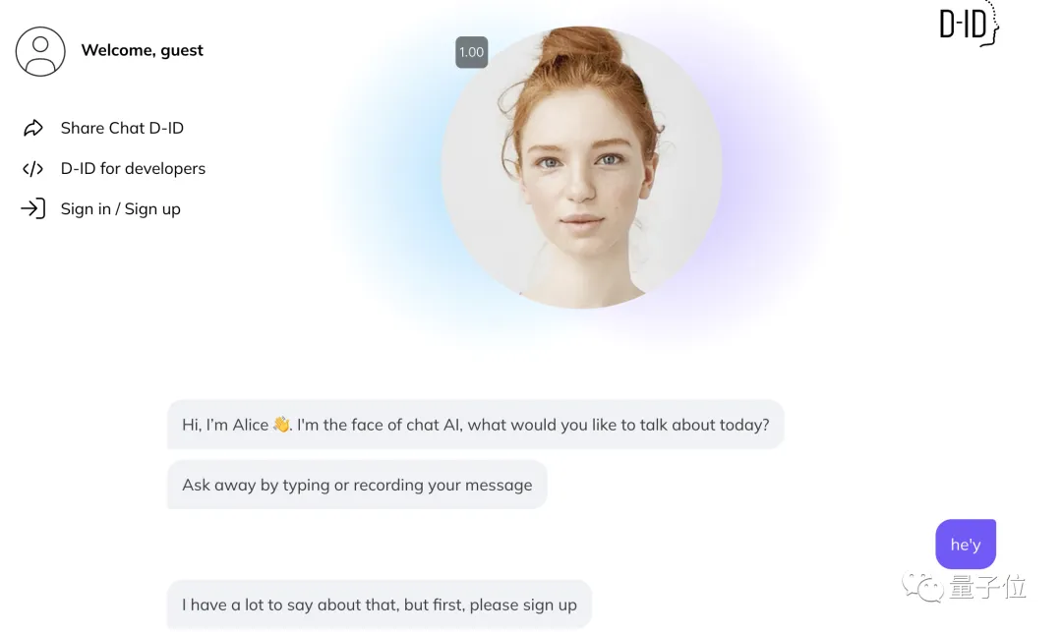Select the "Hi, I'm Alice" greeting message
The height and width of the screenshot is (634, 1062).
click(x=475, y=425)
